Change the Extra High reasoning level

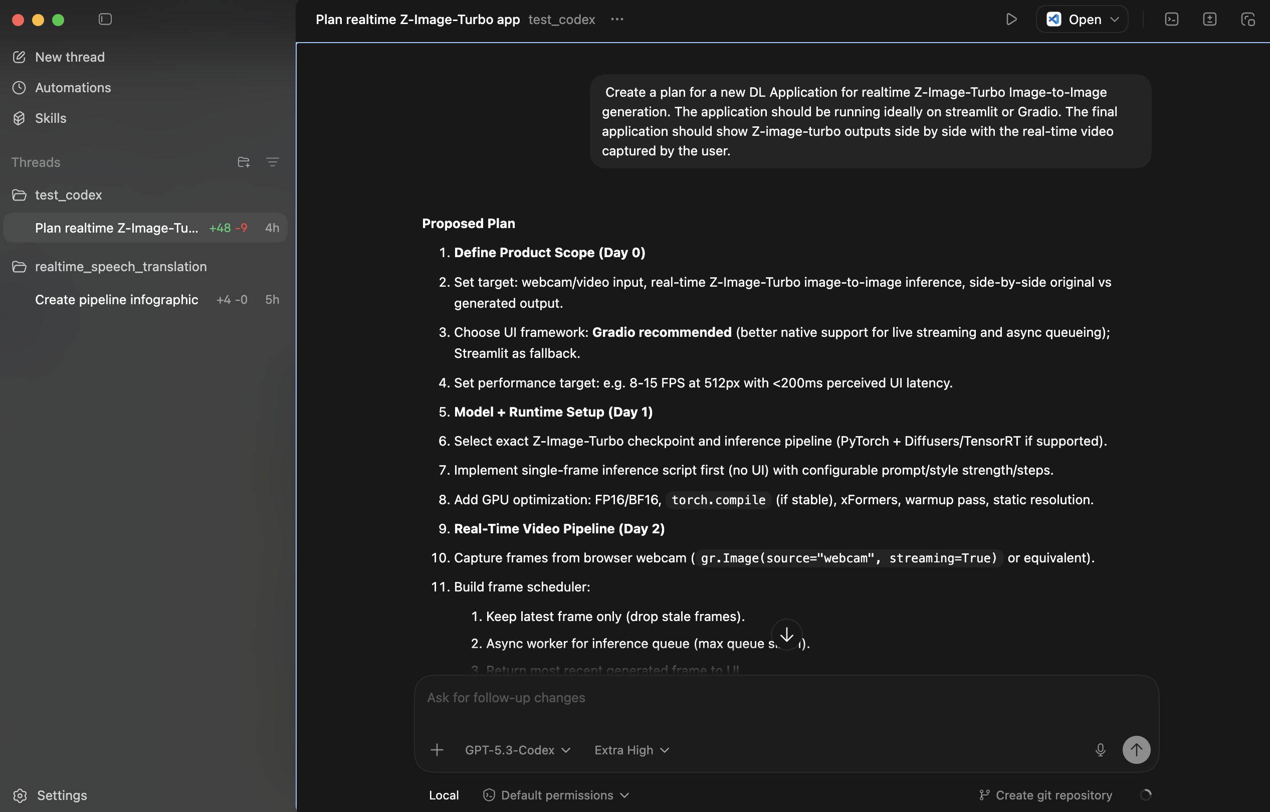631,750
